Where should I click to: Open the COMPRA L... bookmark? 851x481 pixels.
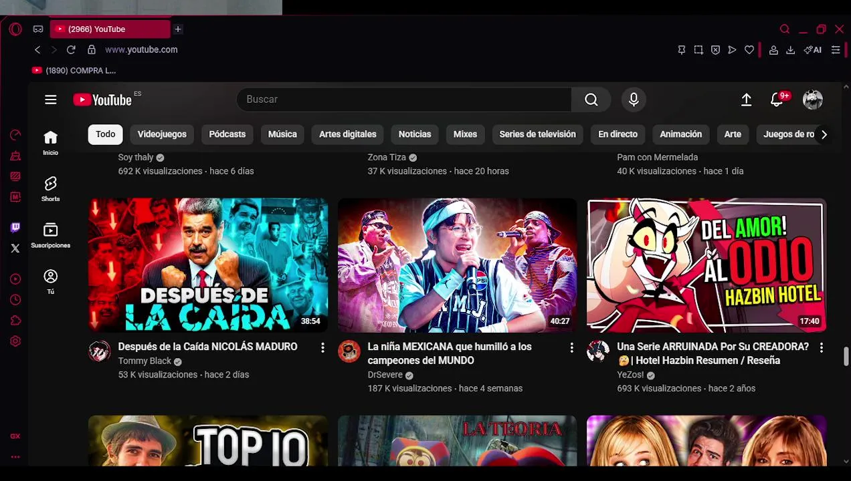pyautogui.click(x=74, y=71)
